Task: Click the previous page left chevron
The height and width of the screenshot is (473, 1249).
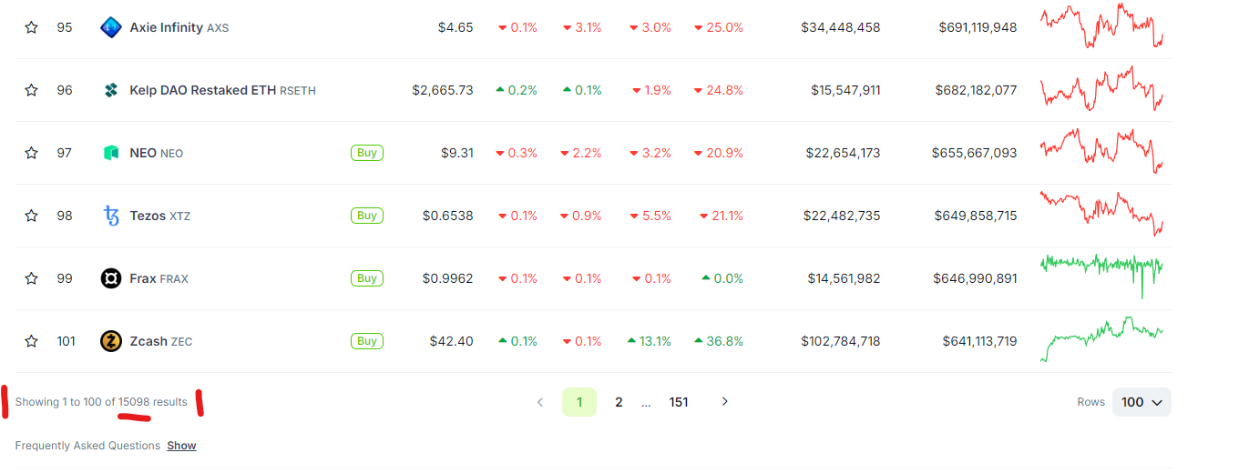Action: click(x=539, y=402)
